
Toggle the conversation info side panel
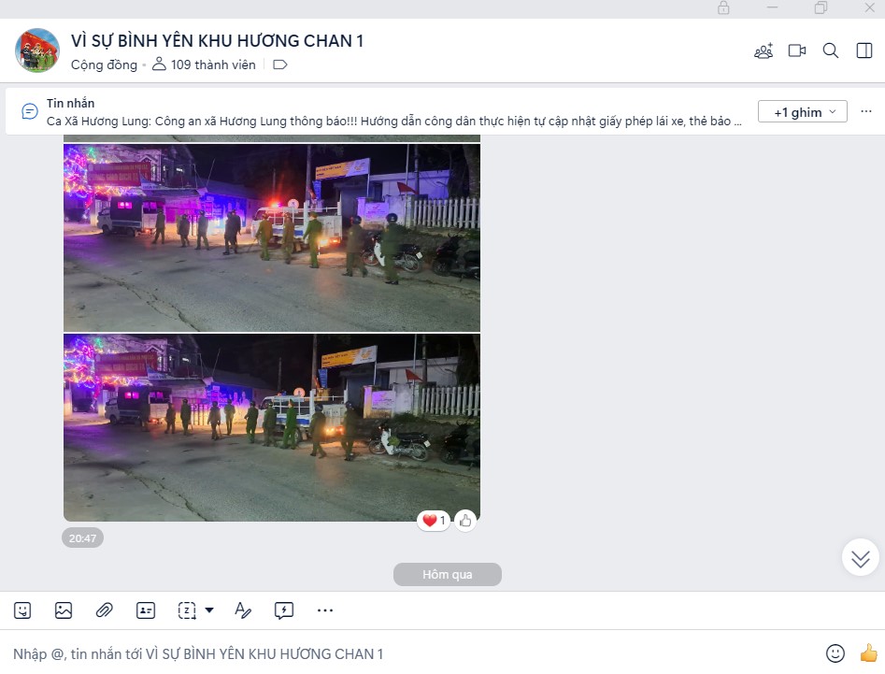(864, 50)
